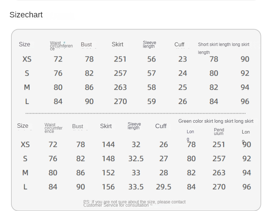Select cuff value 27
The width and height of the screenshot is (272, 211).
click(x=164, y=159)
